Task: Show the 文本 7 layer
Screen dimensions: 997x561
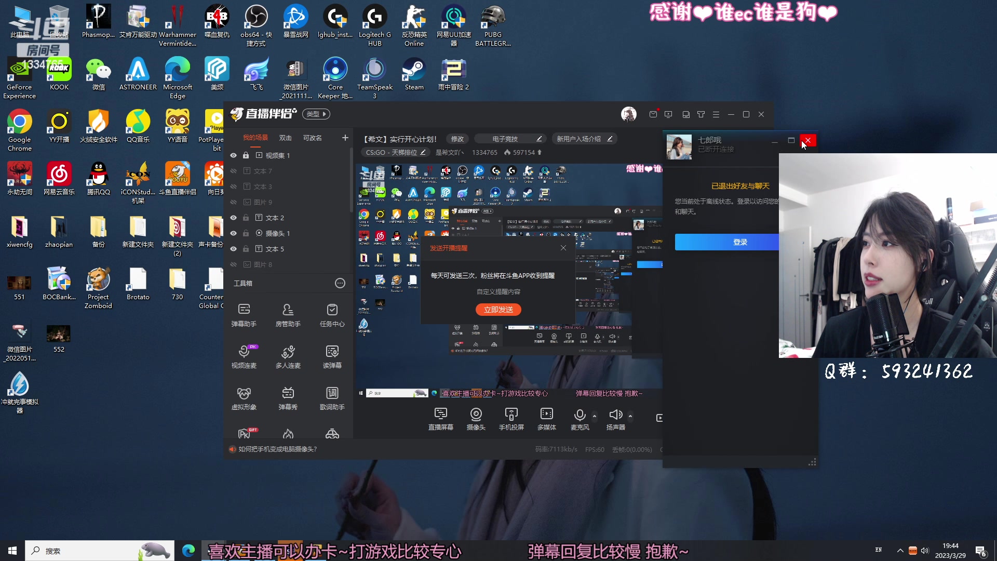Action: pyautogui.click(x=233, y=171)
